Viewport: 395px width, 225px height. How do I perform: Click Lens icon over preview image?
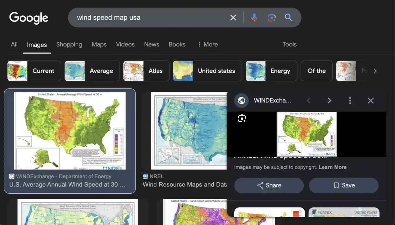(x=242, y=118)
